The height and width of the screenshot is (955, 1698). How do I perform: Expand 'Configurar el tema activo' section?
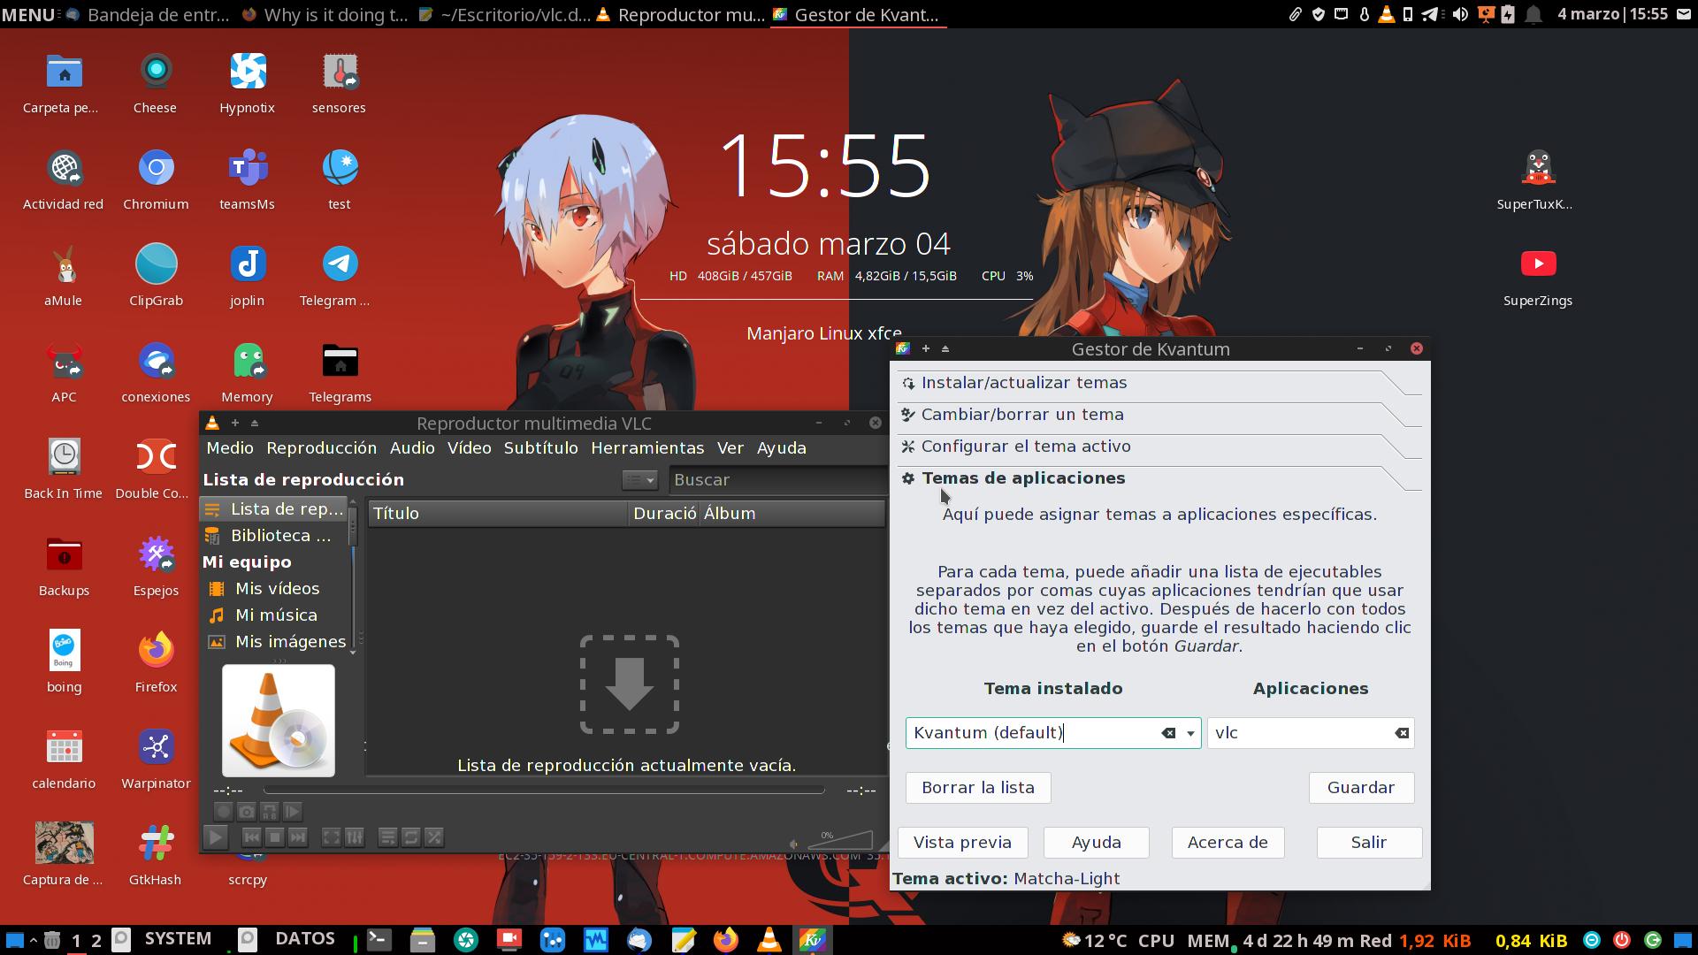pyautogui.click(x=1159, y=447)
